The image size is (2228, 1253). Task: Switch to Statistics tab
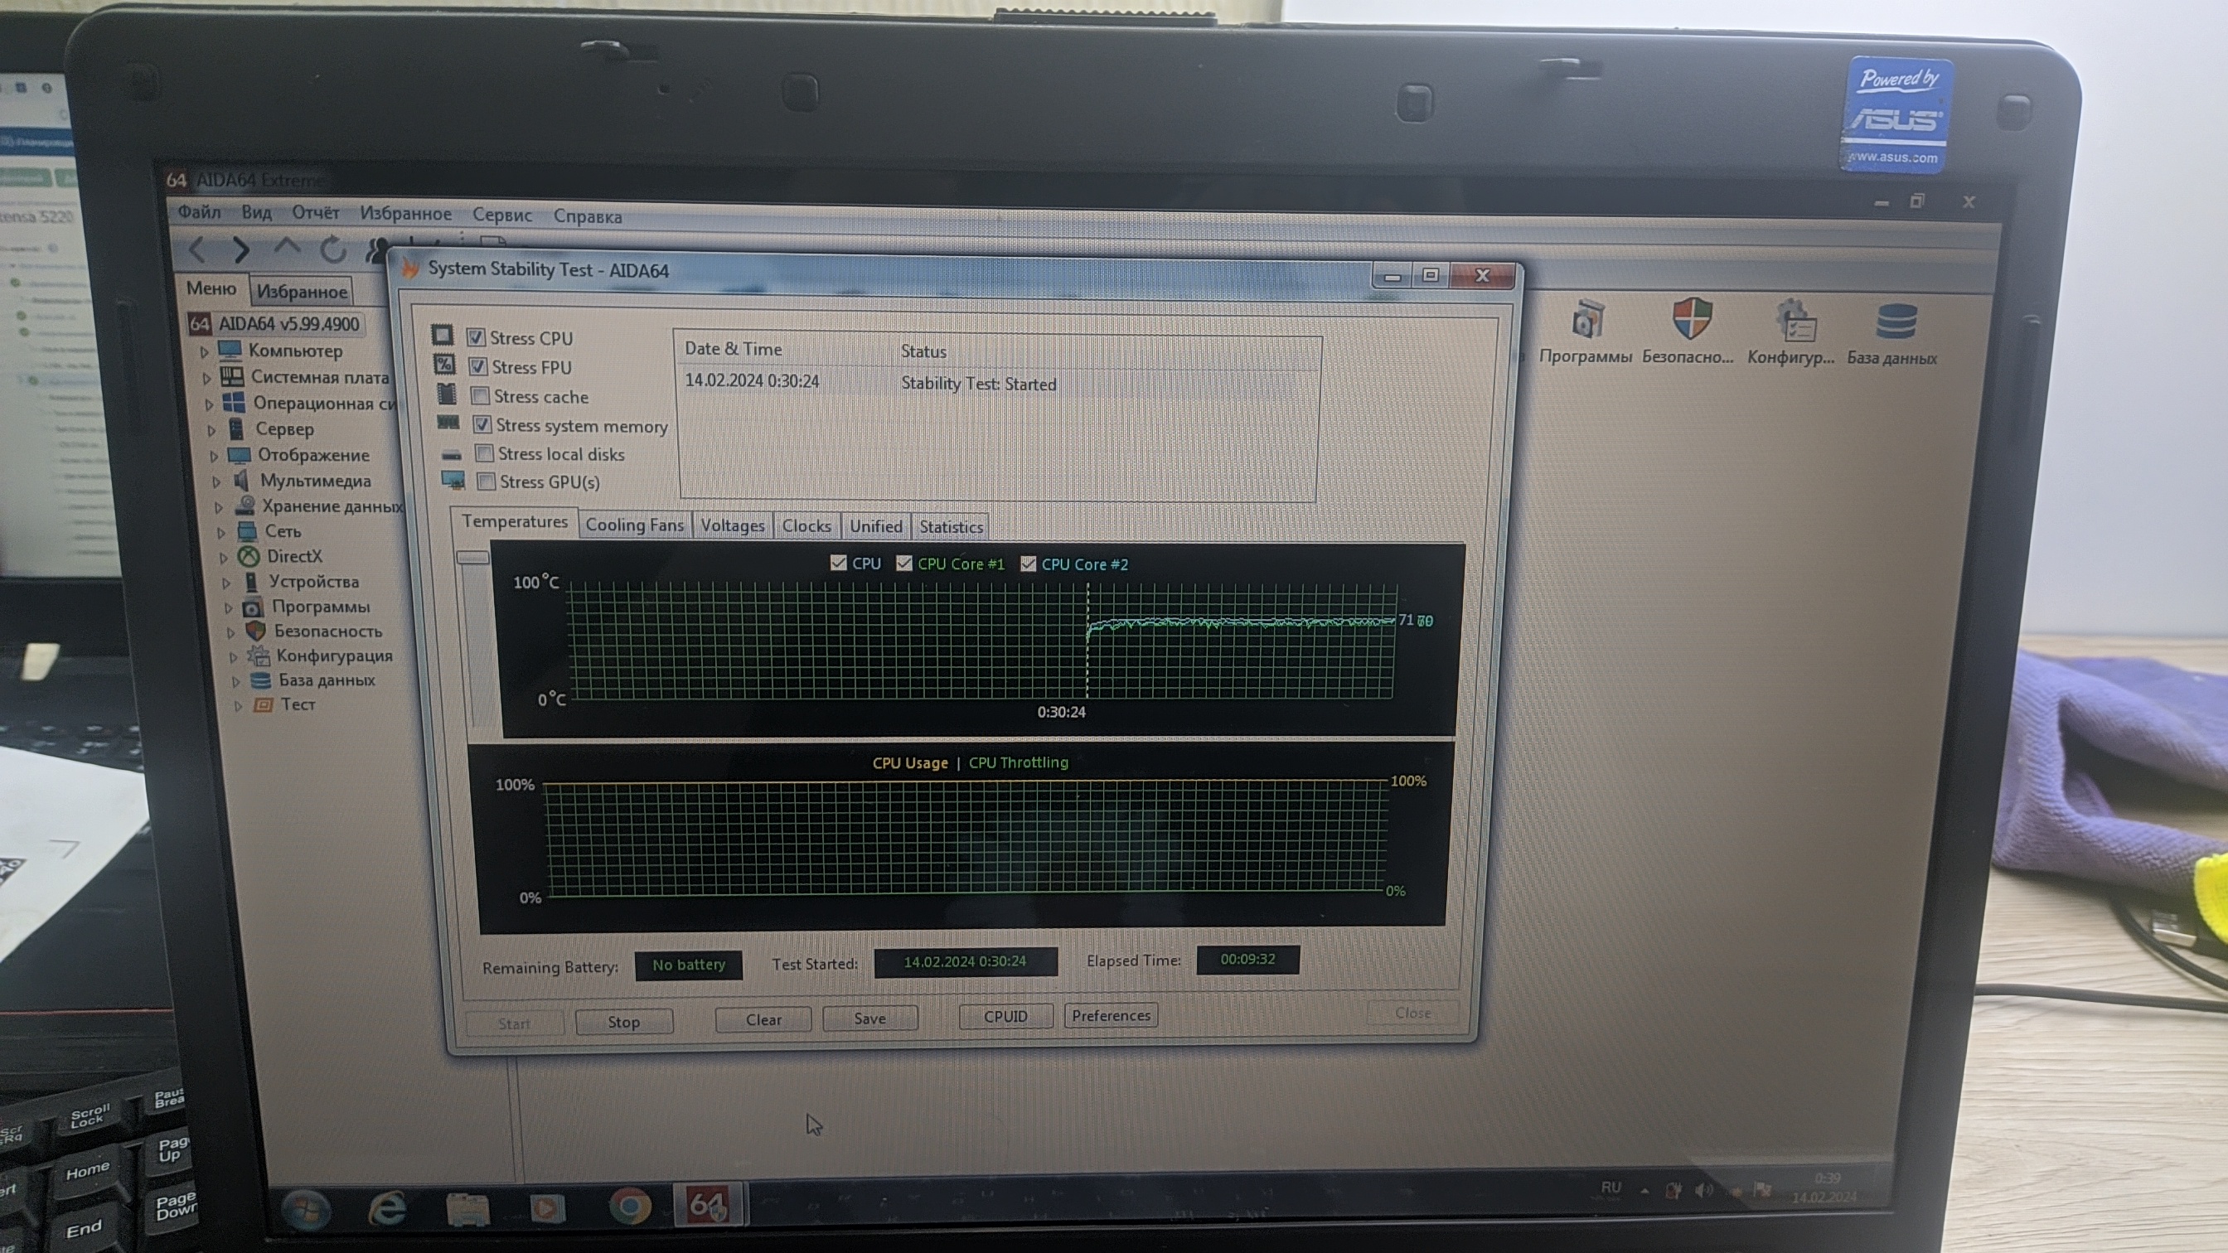(x=952, y=526)
